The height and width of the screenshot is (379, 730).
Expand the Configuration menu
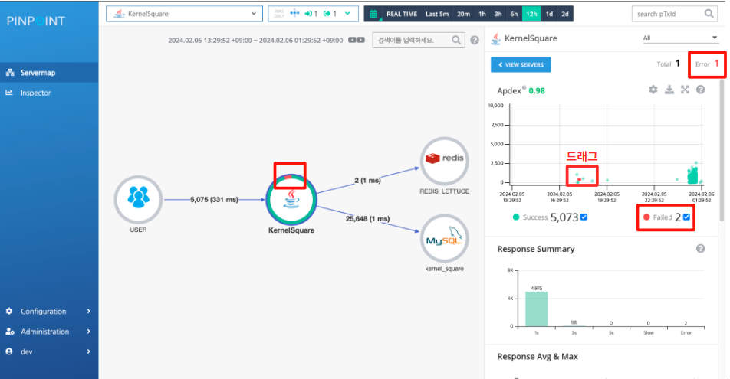point(49,311)
